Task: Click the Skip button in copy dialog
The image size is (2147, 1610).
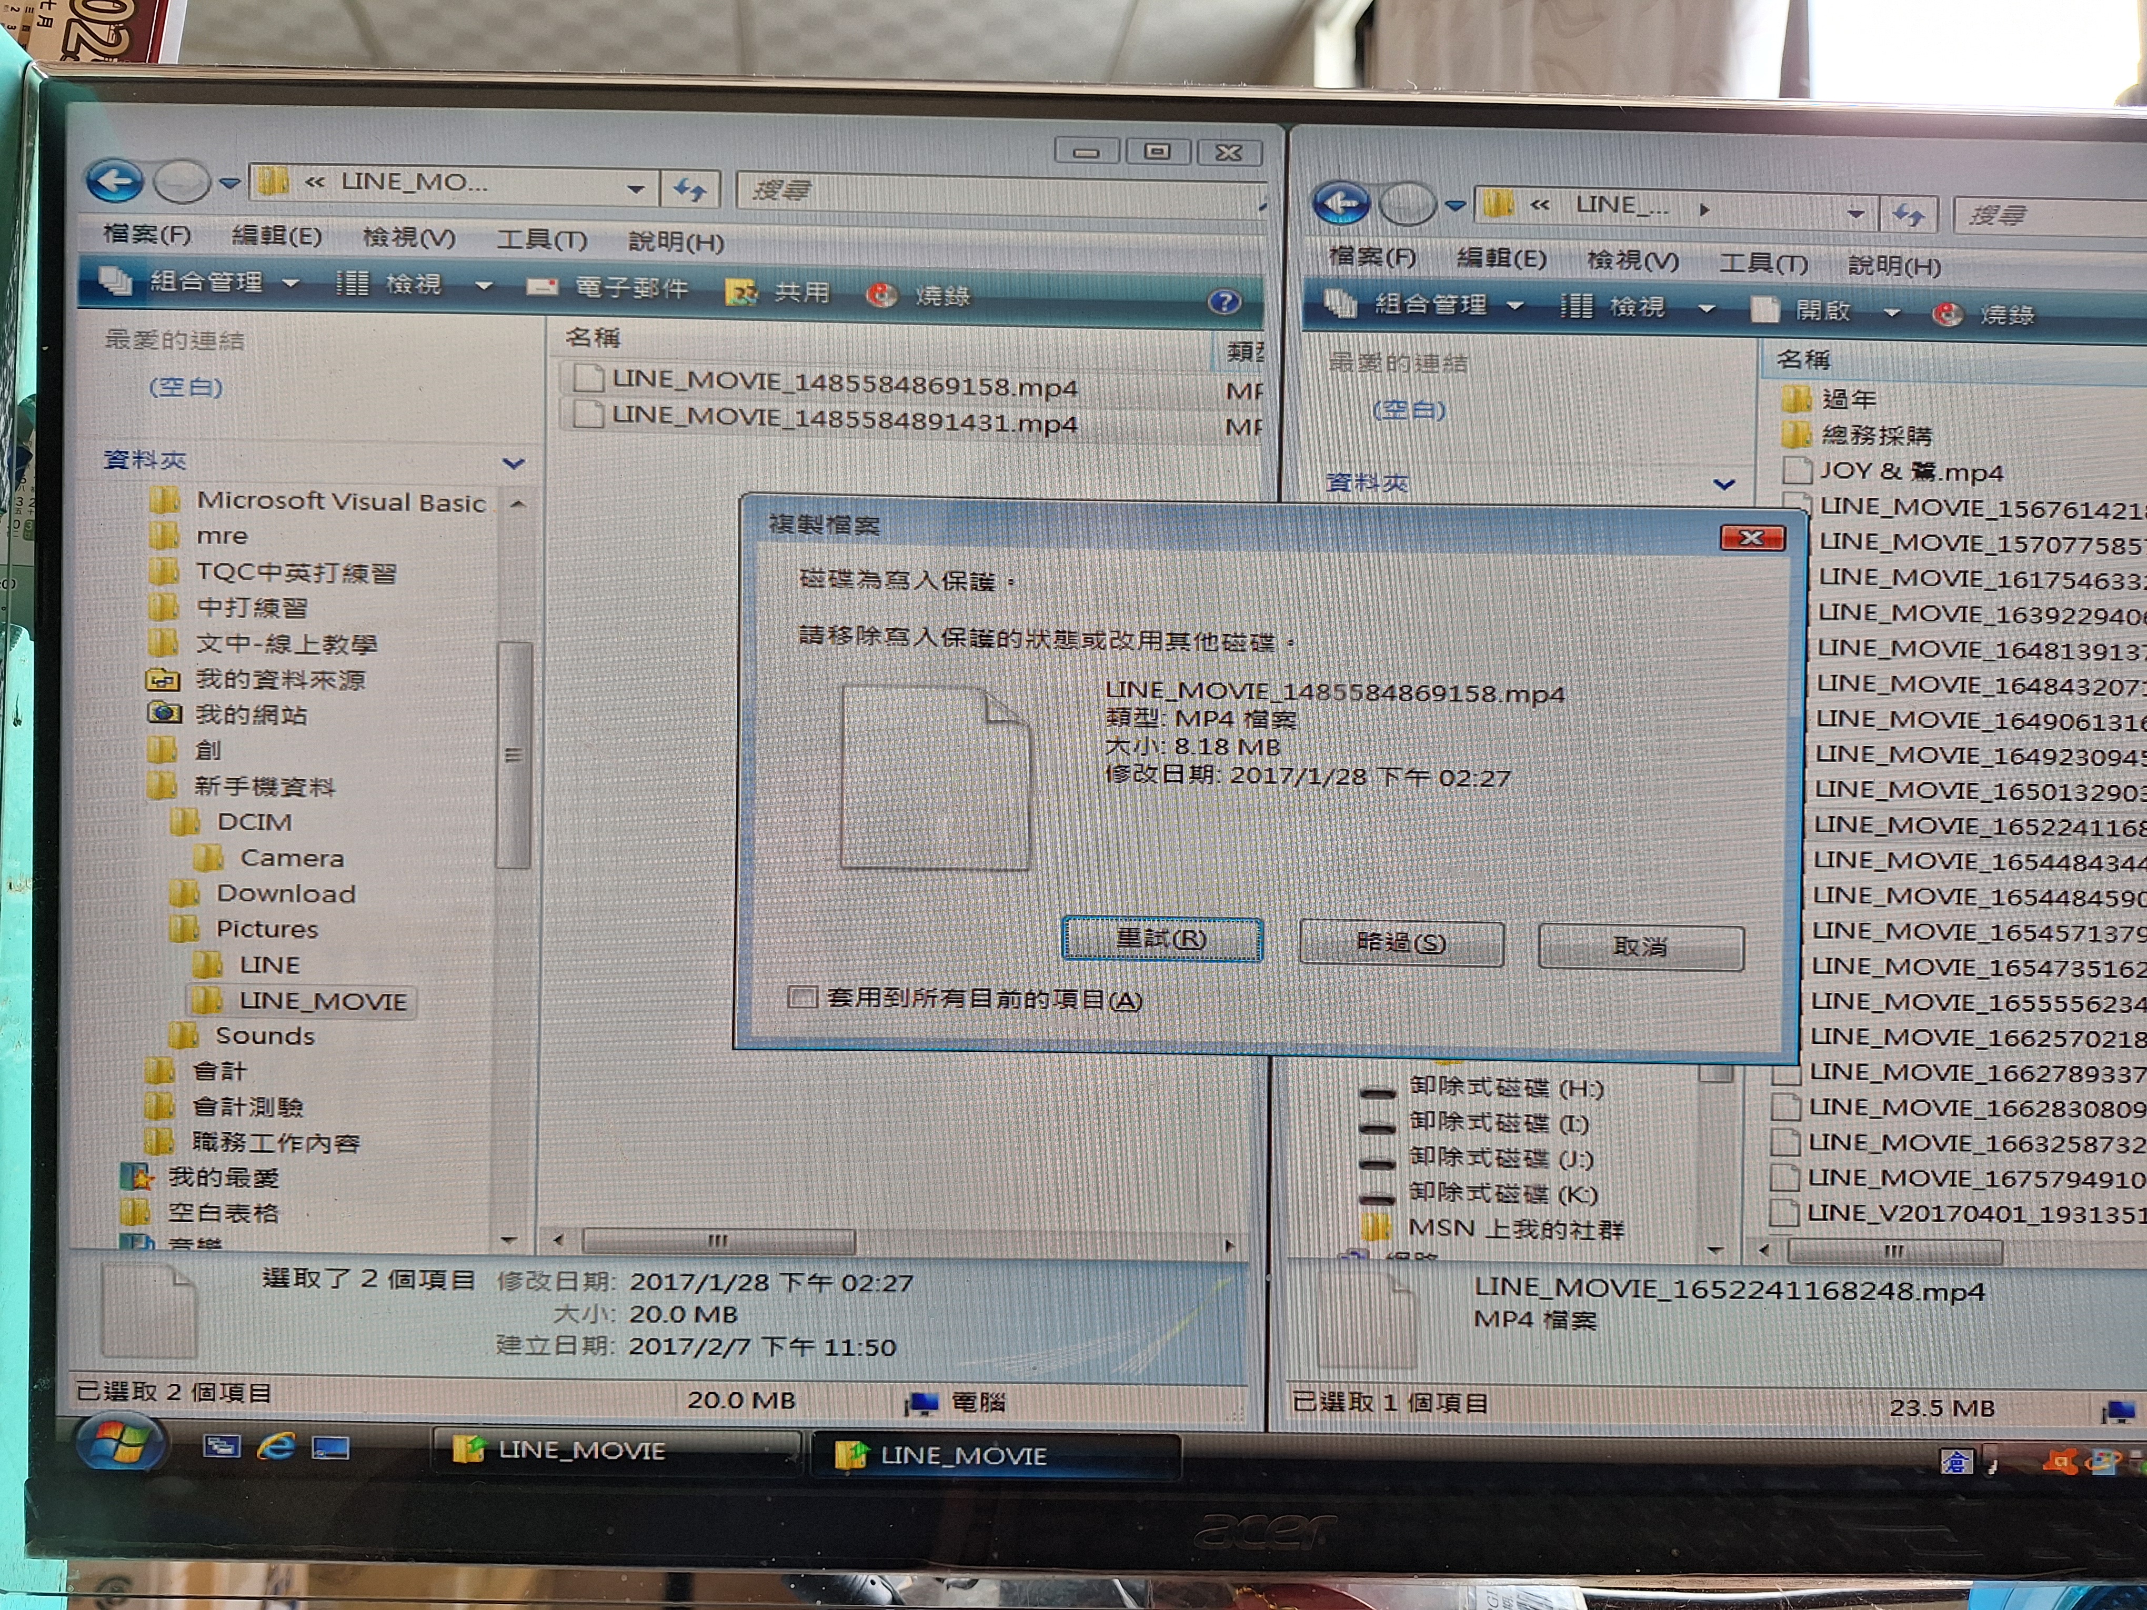Action: click(1401, 943)
